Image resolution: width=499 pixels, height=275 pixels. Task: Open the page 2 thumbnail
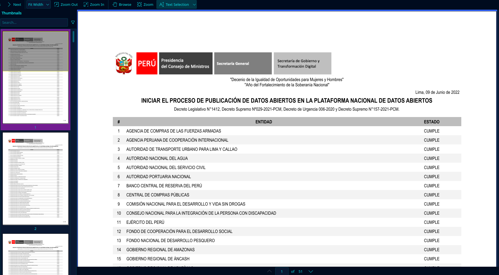pos(35,178)
